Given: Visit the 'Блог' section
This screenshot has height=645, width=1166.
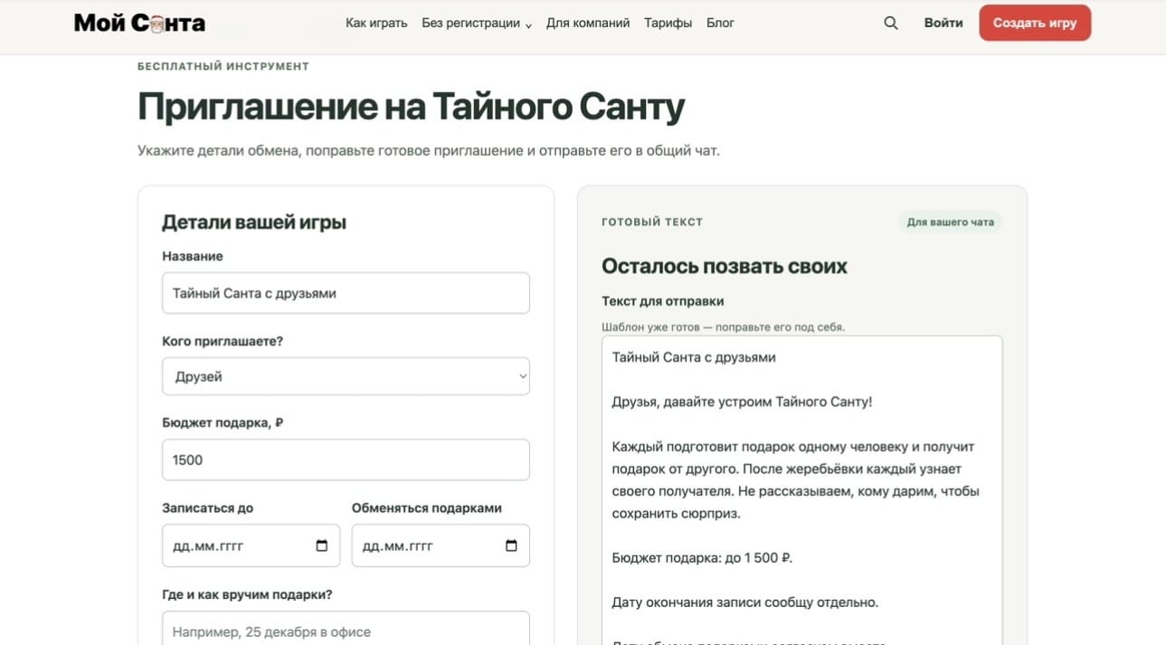Looking at the screenshot, I should tap(720, 24).
